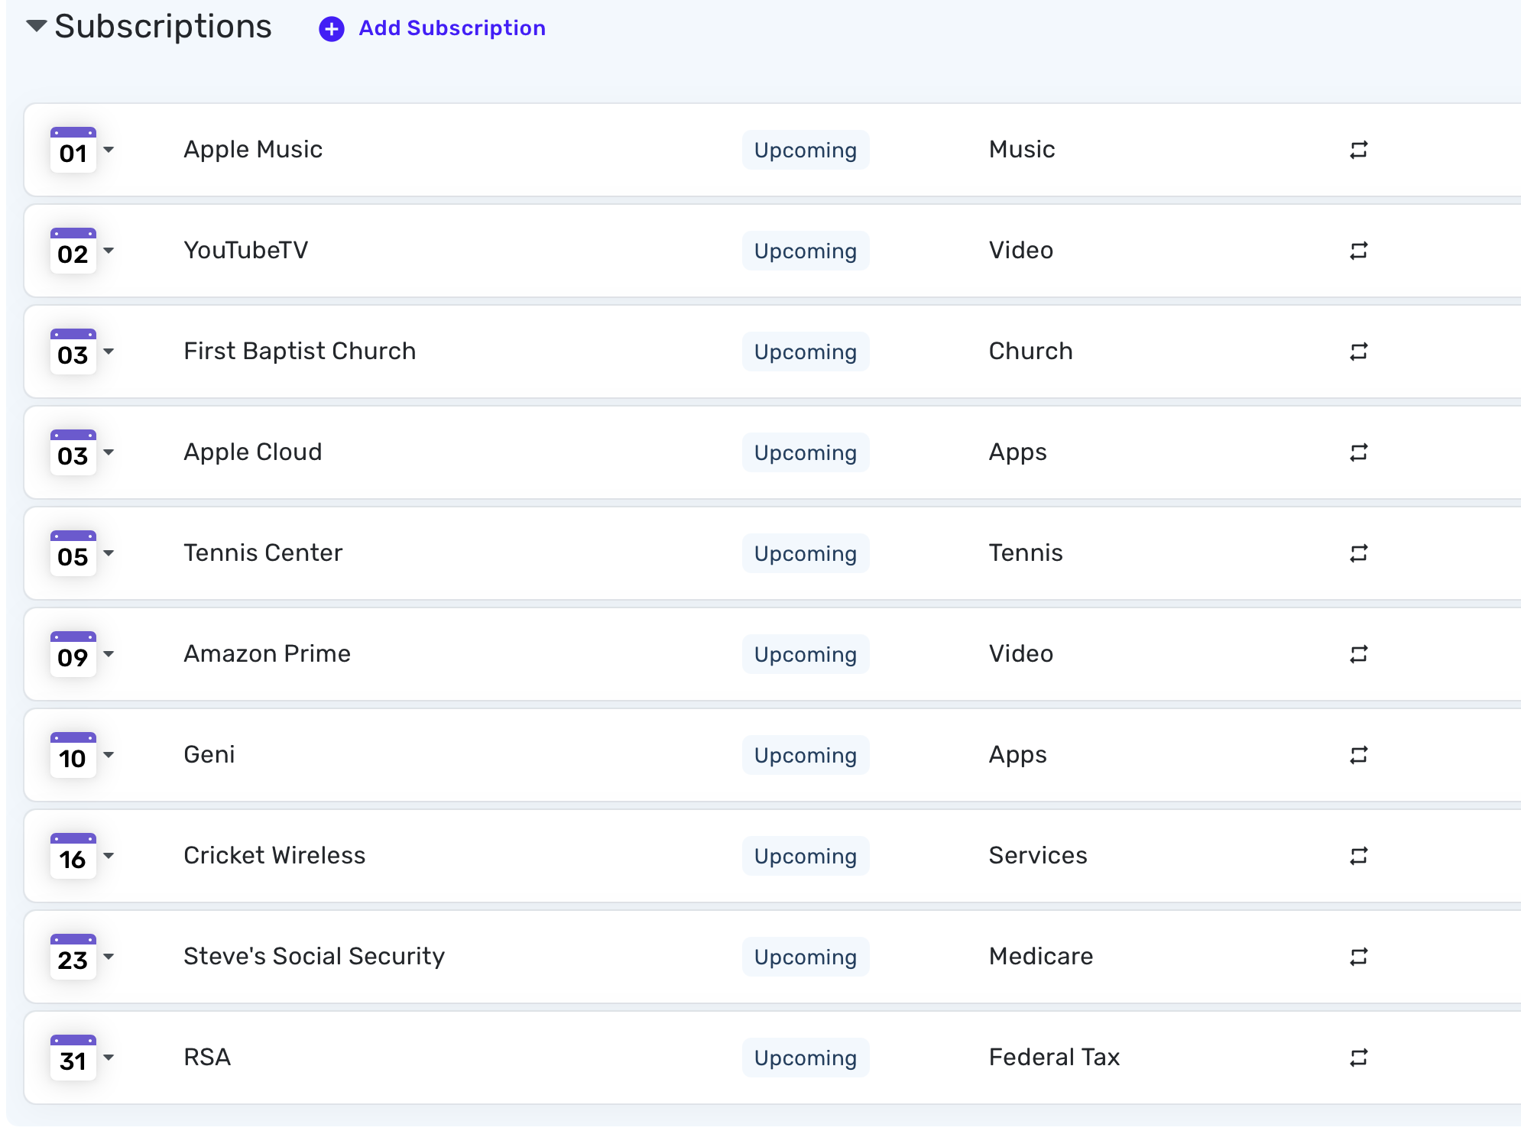
Task: Expand the date dropdown arrow for Cricket Wireless
Action: tap(109, 856)
